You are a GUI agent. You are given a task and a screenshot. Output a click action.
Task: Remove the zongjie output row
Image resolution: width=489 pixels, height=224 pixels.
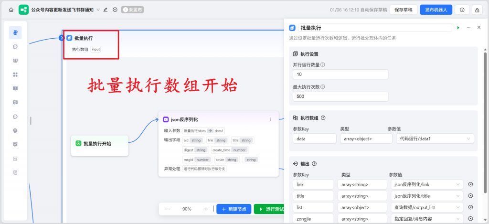(x=470, y=219)
